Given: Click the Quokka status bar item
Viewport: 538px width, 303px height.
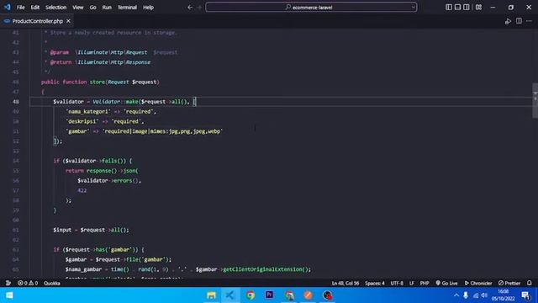Looking at the screenshot, I should point(52,283).
